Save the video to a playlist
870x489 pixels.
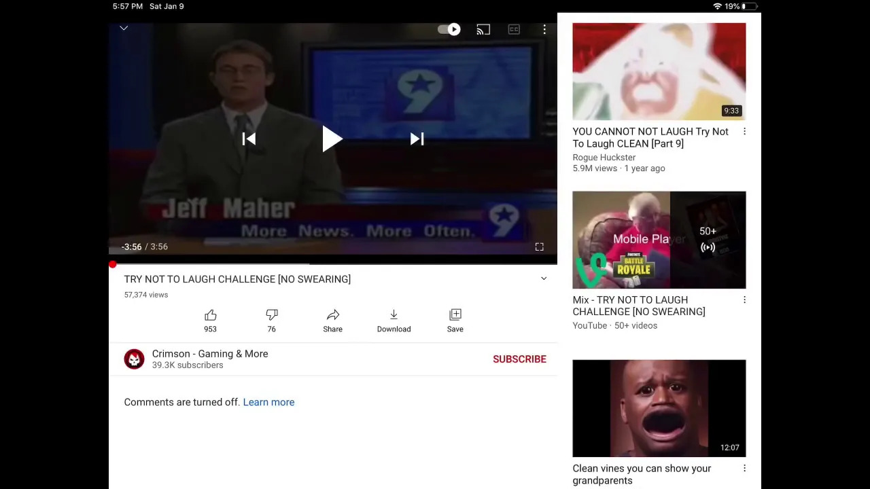[455, 321]
